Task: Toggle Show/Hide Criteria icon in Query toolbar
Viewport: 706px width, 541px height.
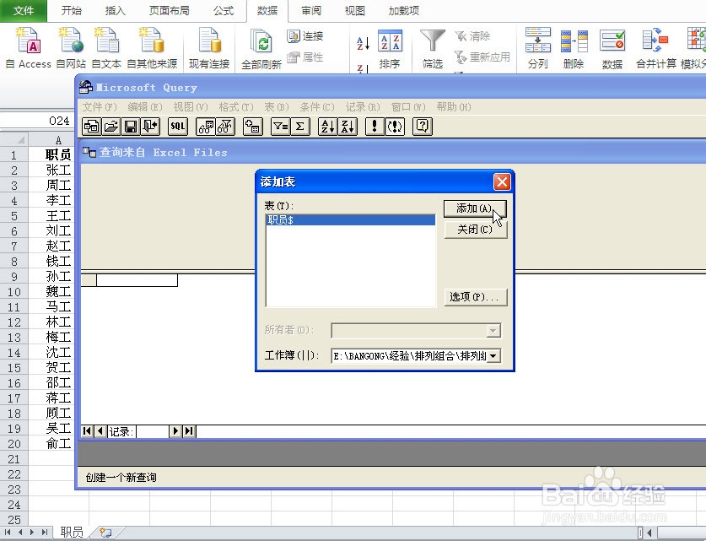Action: click(225, 127)
